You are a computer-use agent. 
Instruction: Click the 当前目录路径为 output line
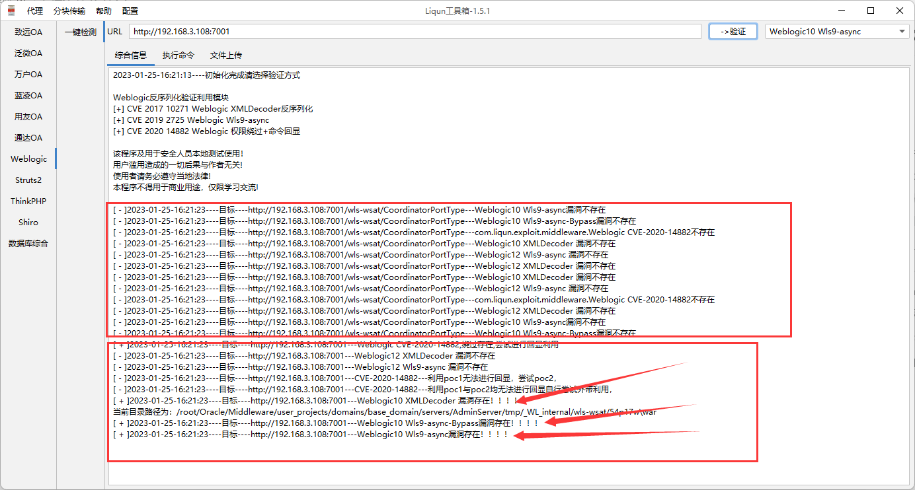pyautogui.click(x=385, y=412)
